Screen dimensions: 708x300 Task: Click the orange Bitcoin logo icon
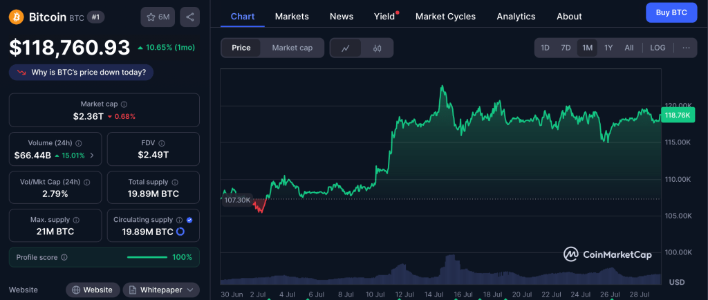(17, 17)
